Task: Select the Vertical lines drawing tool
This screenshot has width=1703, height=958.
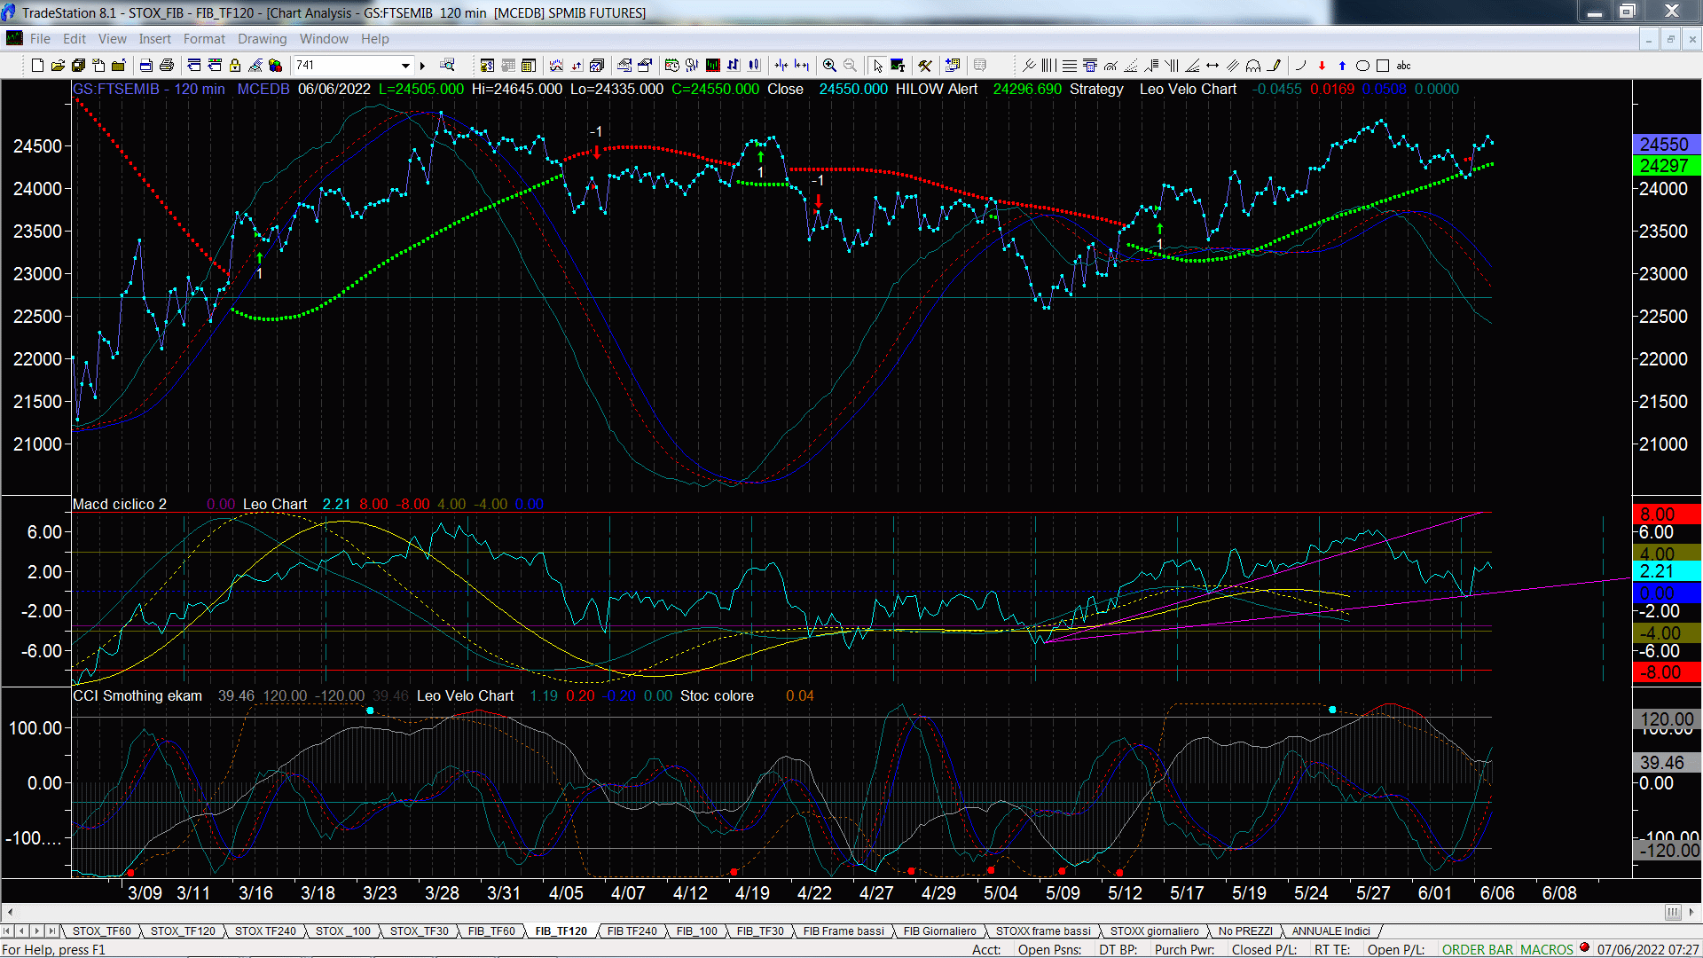Action: pos(1049,66)
